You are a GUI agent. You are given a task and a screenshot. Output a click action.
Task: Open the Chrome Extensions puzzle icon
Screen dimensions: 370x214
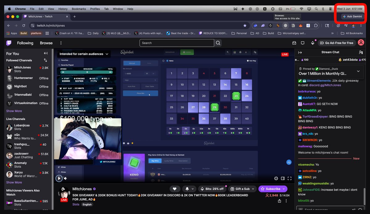(316, 26)
